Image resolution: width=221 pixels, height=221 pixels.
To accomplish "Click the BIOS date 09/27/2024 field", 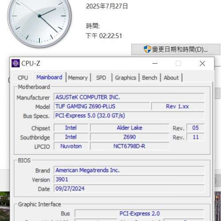I will [129, 188].
